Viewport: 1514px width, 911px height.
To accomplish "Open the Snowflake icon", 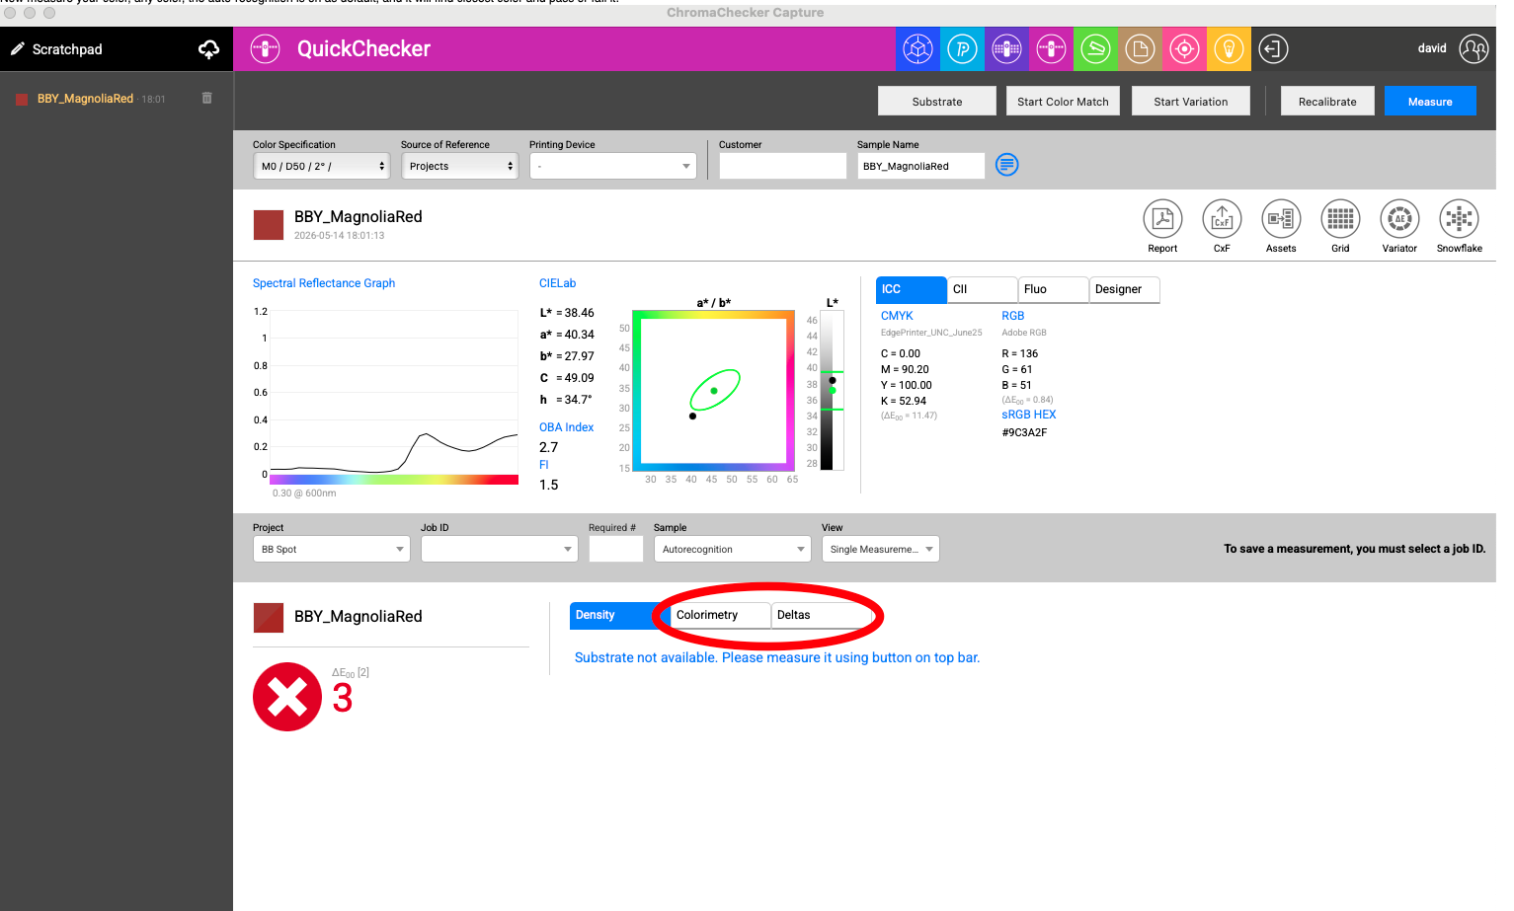I will tap(1459, 218).
